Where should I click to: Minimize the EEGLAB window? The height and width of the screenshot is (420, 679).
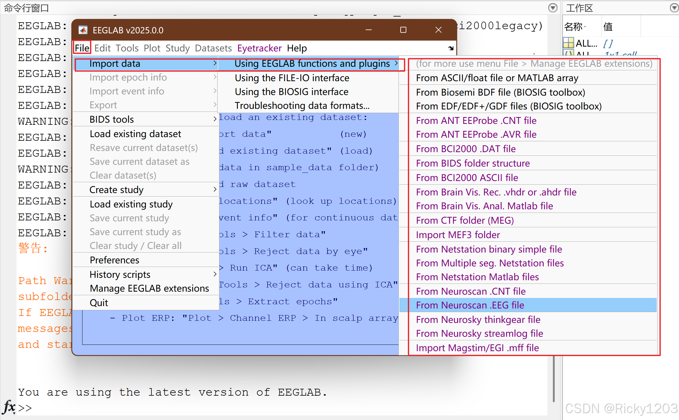tap(368, 30)
